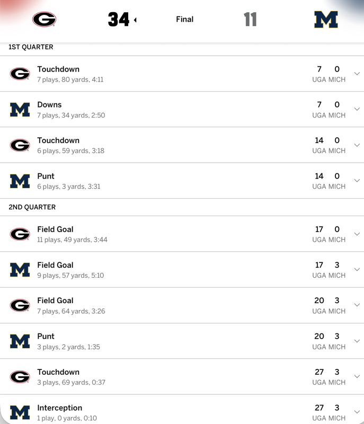Click Georgia logo on the 11-play field goal drive
The width and height of the screenshot is (364, 424).
(x=20, y=234)
